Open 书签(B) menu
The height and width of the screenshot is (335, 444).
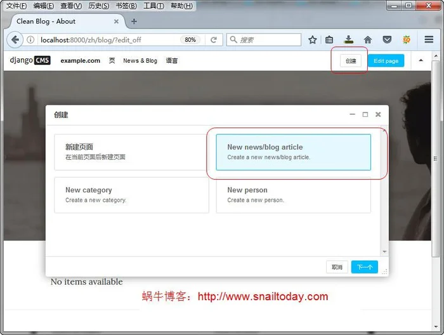pos(126,6)
